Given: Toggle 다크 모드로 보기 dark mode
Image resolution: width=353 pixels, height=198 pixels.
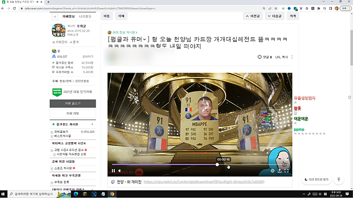Looking at the screenshot, I should coord(316,180).
